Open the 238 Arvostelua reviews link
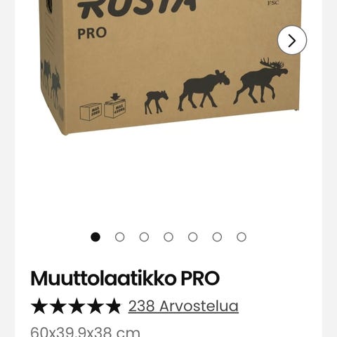The height and width of the screenshot is (337, 337). 183,306
